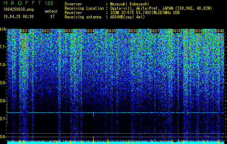This screenshot has height=144, width=227.
Task: Click the 0.6 kHz axis label
Action: pyautogui.click(x=3, y=137)
